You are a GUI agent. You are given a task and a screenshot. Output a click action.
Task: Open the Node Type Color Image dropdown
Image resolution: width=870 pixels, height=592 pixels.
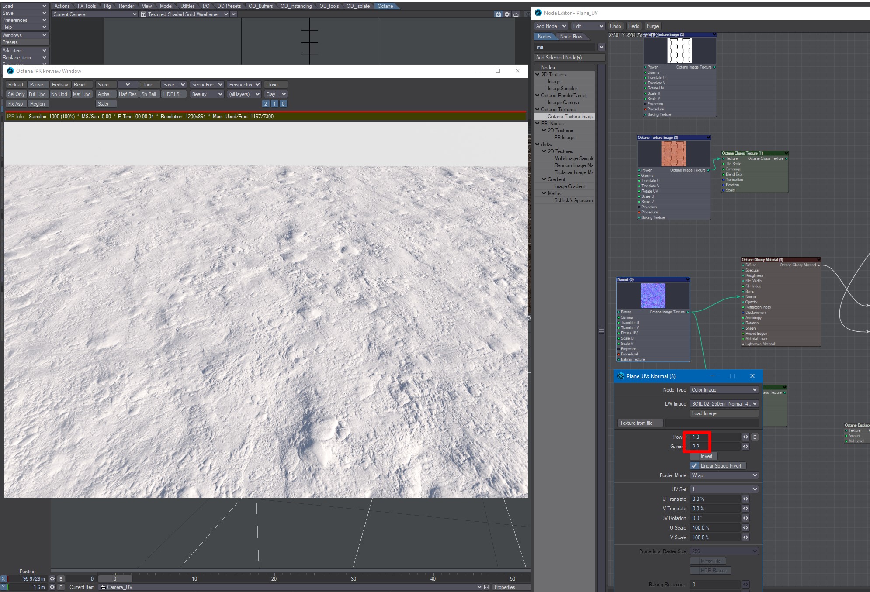[x=724, y=390]
